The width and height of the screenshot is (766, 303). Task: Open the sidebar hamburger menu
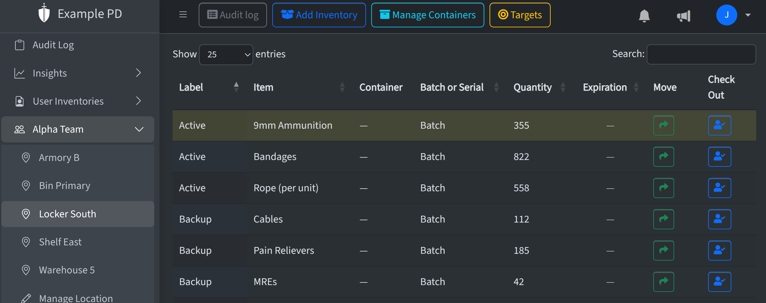pos(183,14)
